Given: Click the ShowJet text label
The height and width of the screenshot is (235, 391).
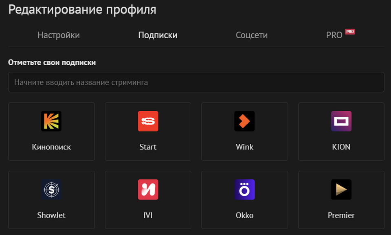Looking at the screenshot, I should tap(51, 215).
